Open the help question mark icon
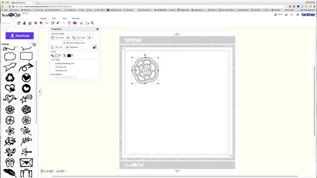Screen dimensions: 317x178 click(298, 14)
